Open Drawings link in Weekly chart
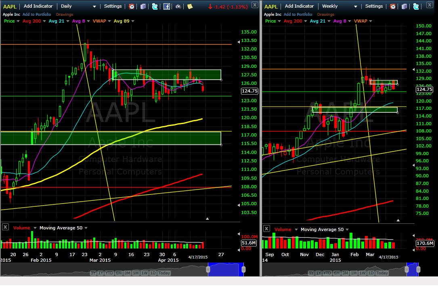Screen dimensions: 438x286 (x=326, y=15)
